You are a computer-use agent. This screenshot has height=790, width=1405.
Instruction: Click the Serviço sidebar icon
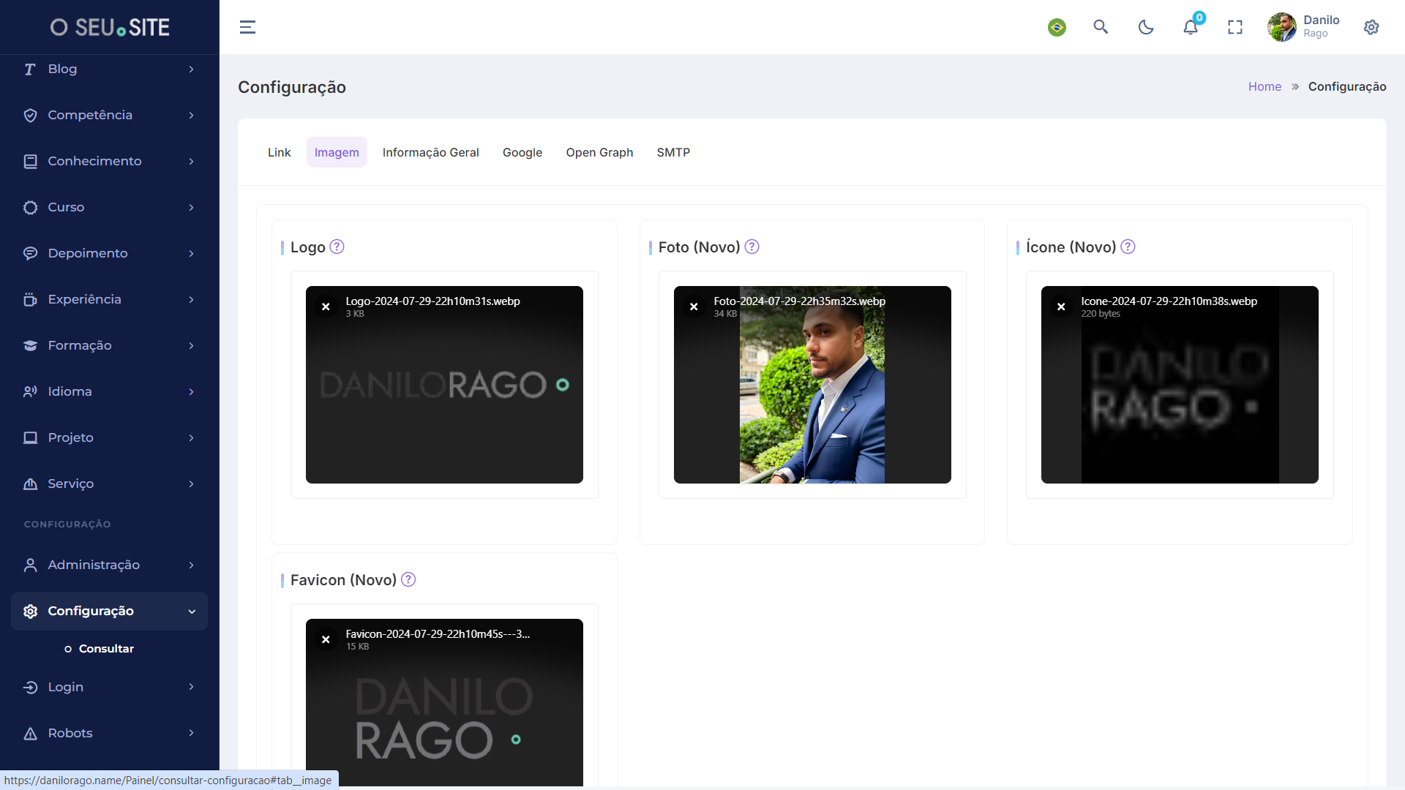(30, 484)
